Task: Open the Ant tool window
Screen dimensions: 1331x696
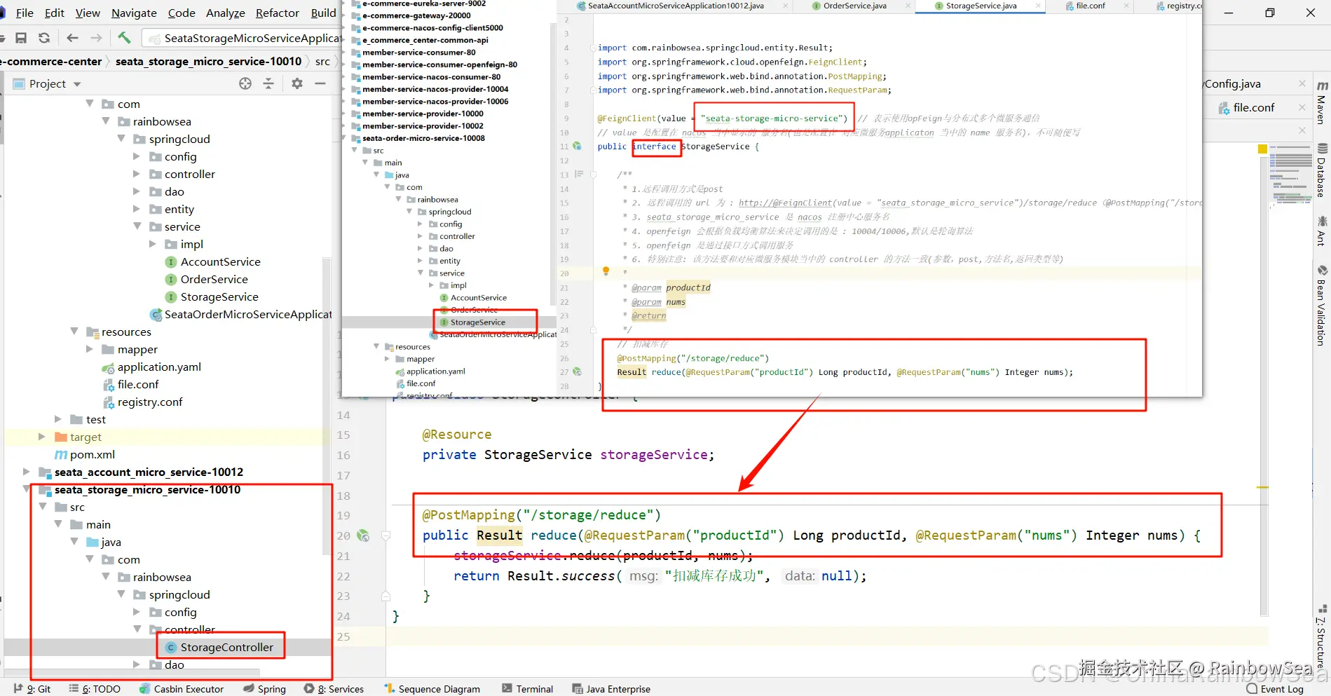Action: [1322, 231]
